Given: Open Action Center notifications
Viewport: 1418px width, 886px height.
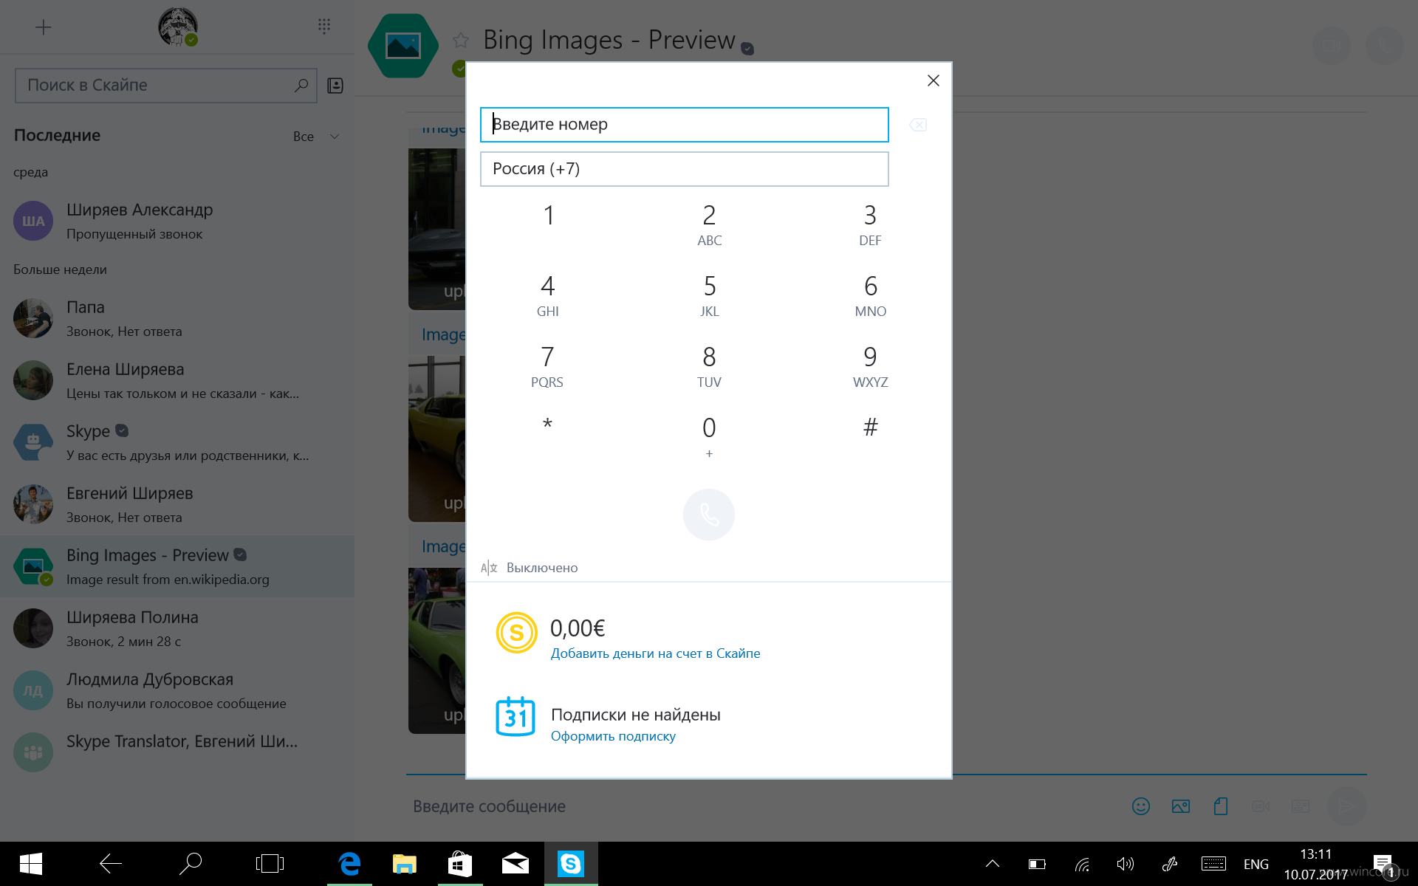Looking at the screenshot, I should 1383,865.
